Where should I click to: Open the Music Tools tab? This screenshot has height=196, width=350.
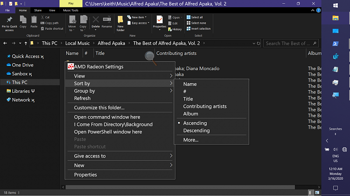pos(71,10)
